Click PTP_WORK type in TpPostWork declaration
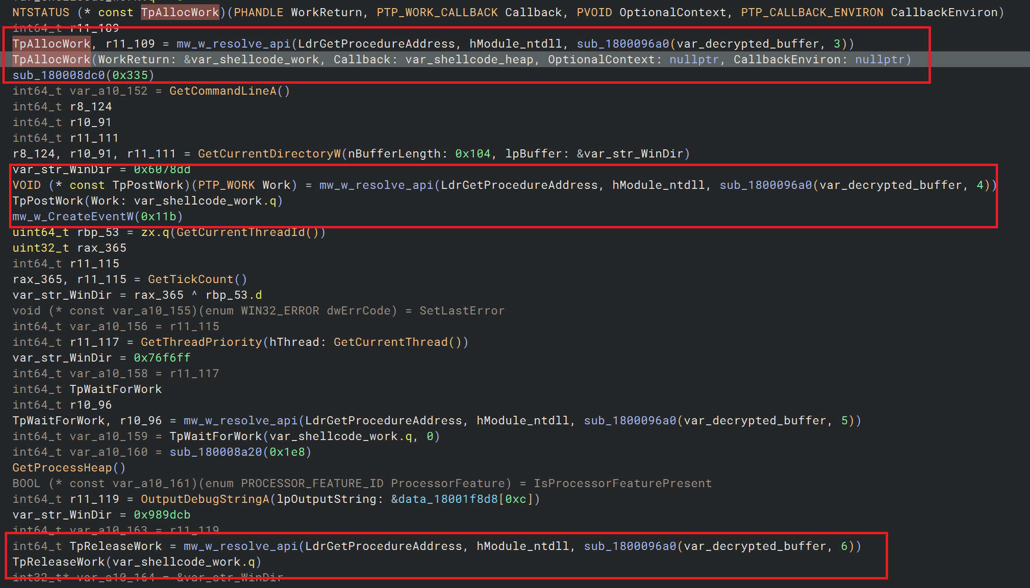 coord(226,185)
